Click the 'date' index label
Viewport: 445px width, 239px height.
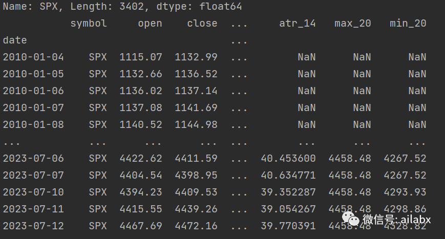(15, 40)
